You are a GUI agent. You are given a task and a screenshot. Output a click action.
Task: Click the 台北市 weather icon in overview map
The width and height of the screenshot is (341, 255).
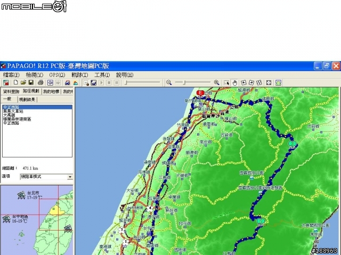point(21,195)
